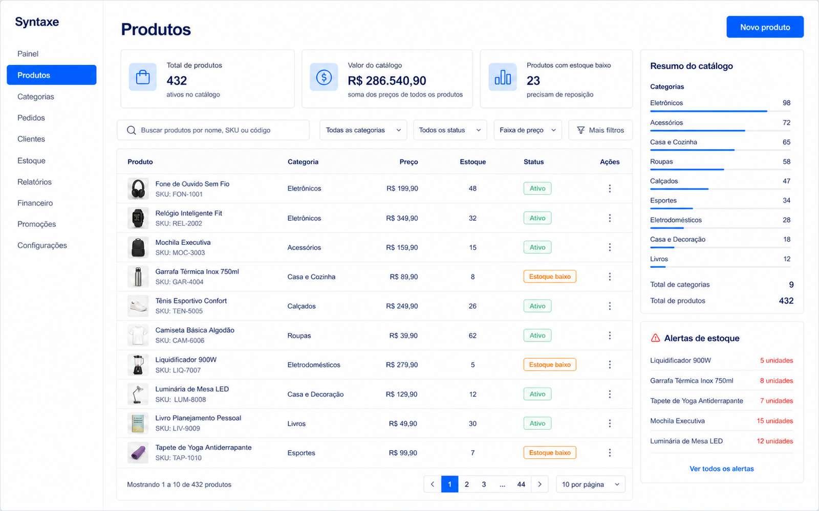
Task: Go to next page with right arrow
Action: [540, 484]
